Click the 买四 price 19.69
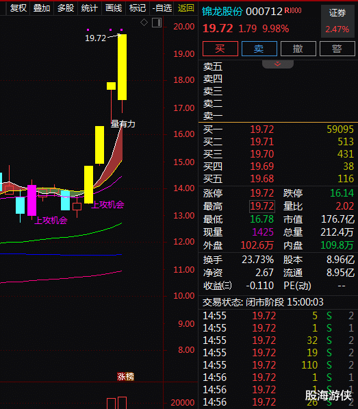Image resolution: width=358 pixels, height=409 pixels. pos(262,166)
